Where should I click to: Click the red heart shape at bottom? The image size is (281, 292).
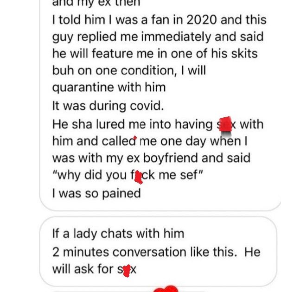[x=166, y=289]
